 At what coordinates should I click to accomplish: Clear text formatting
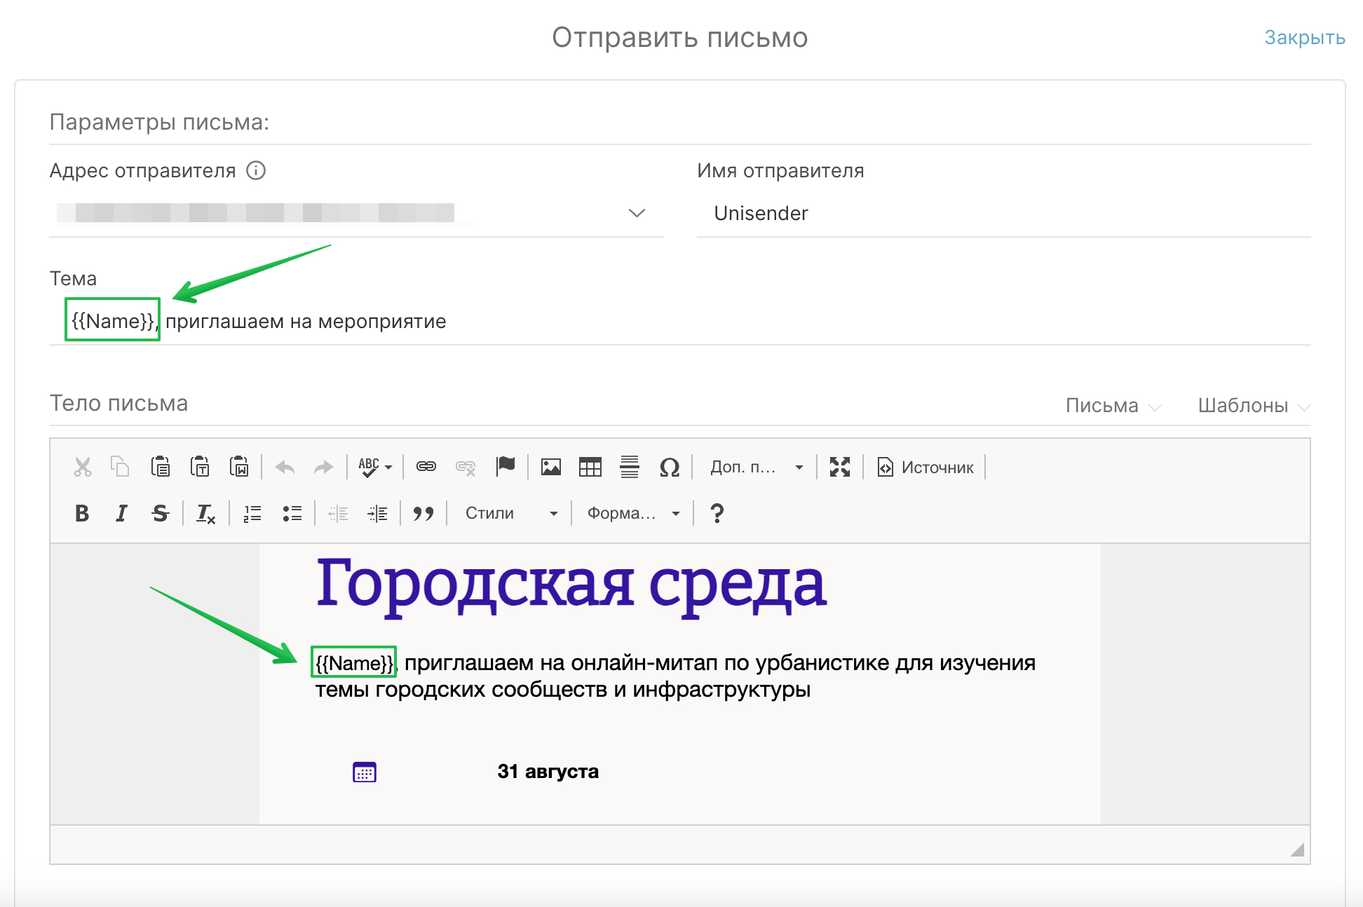205,513
